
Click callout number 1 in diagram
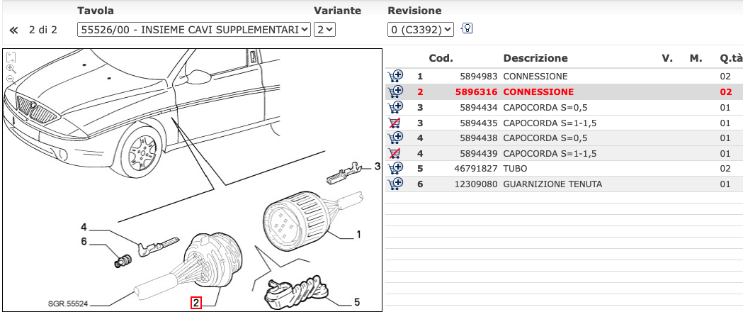pos(358,234)
